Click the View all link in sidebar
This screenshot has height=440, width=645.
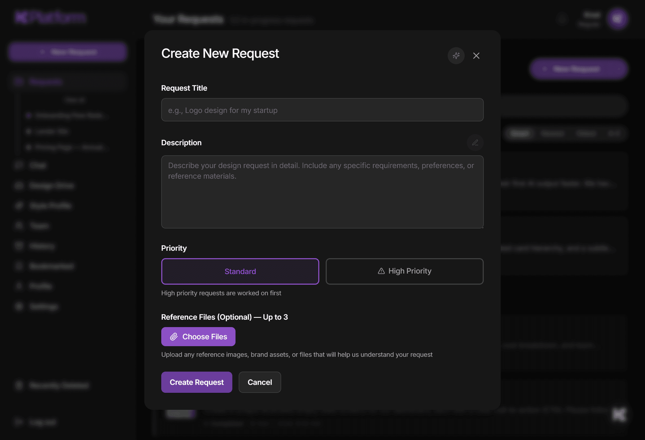point(75,100)
